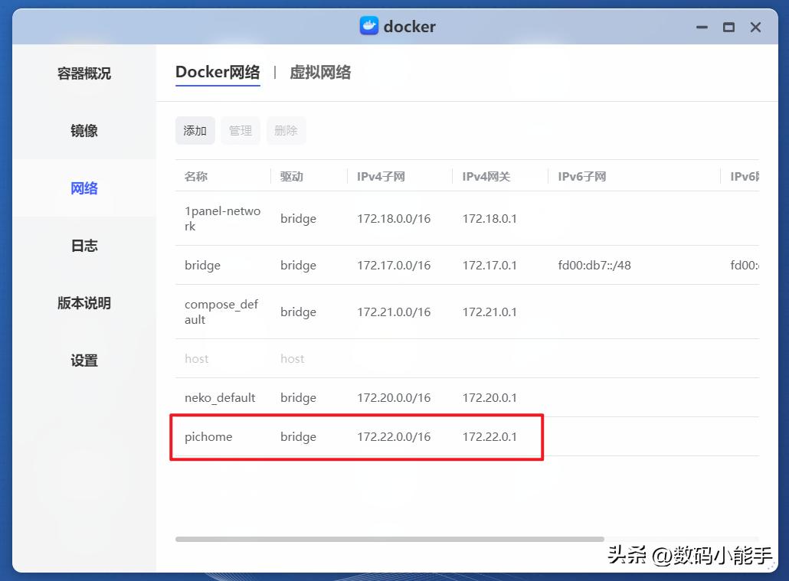Click subnet 172.17.0.0/16

(394, 266)
